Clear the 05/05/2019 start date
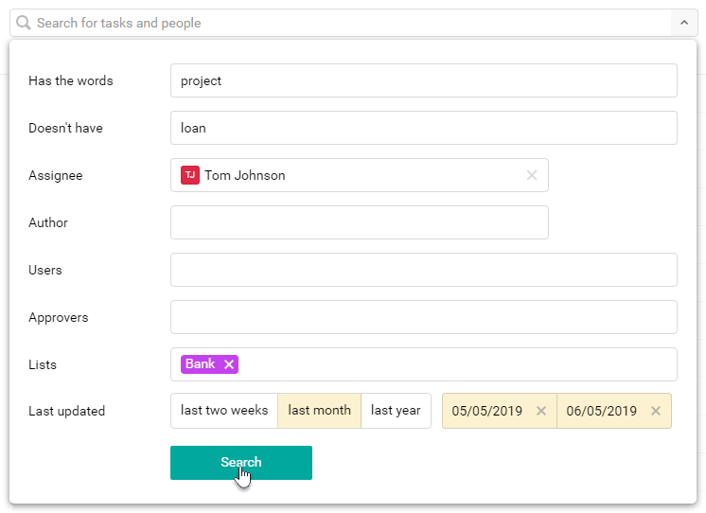 541,411
